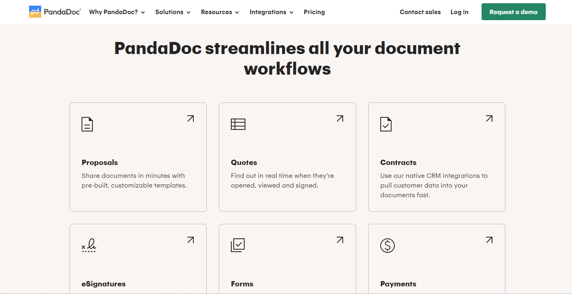This screenshot has height=294, width=572.
Task: Click the Contracts checked-document icon
Action: [x=386, y=124]
